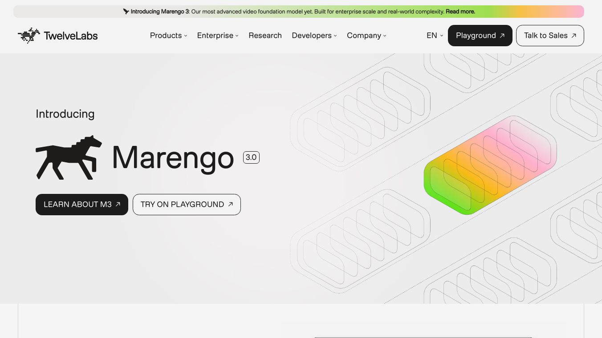The image size is (602, 338).
Task: Open the Enterprise menu
Action: (218, 36)
